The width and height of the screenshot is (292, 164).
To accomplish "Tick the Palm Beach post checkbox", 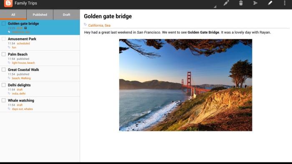I will click(3, 54).
